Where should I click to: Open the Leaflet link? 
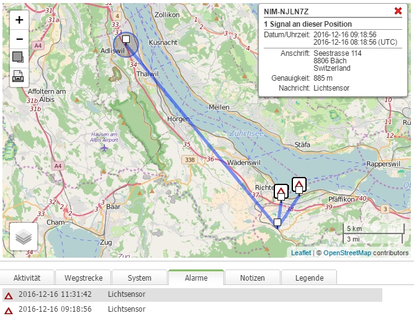coord(301,253)
